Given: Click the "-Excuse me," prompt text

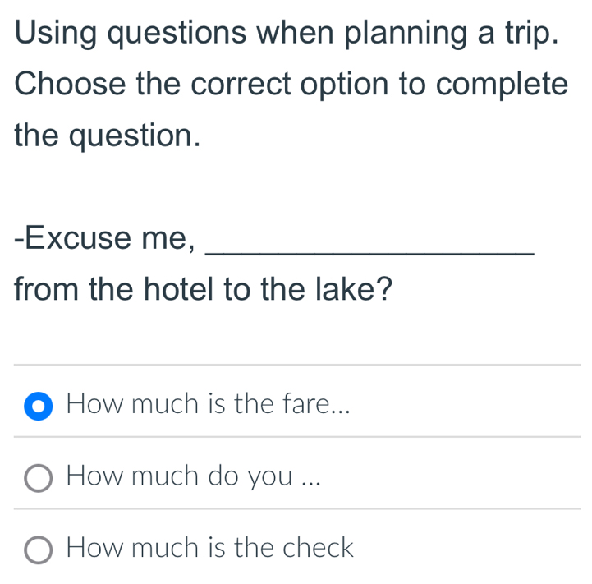Looking at the screenshot, I should pos(104,238).
